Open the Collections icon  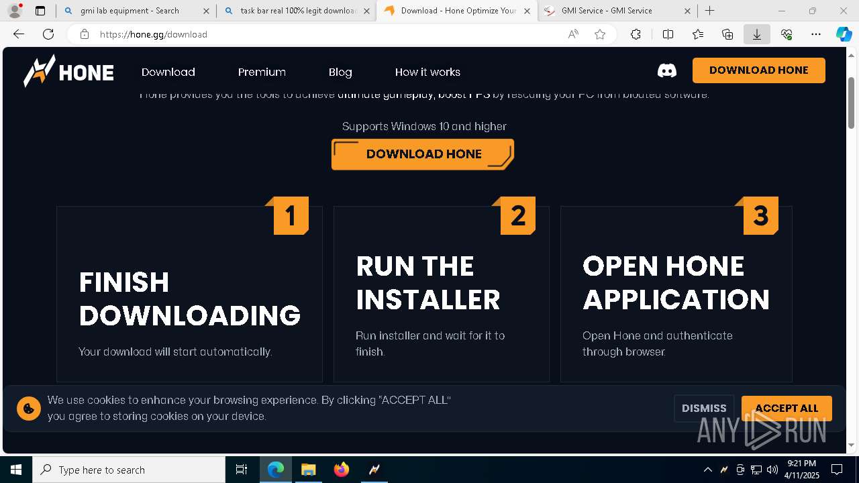click(727, 34)
